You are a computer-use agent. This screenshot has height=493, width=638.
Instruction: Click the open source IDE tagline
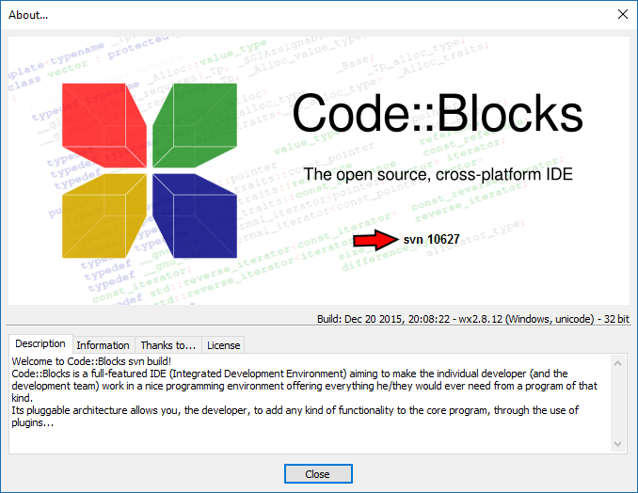click(x=438, y=175)
